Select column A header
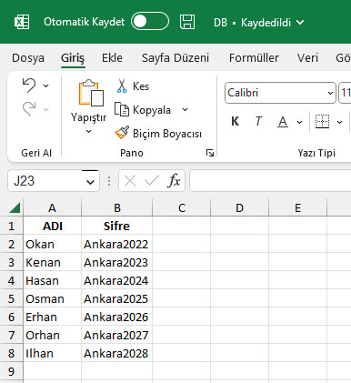 [52, 208]
